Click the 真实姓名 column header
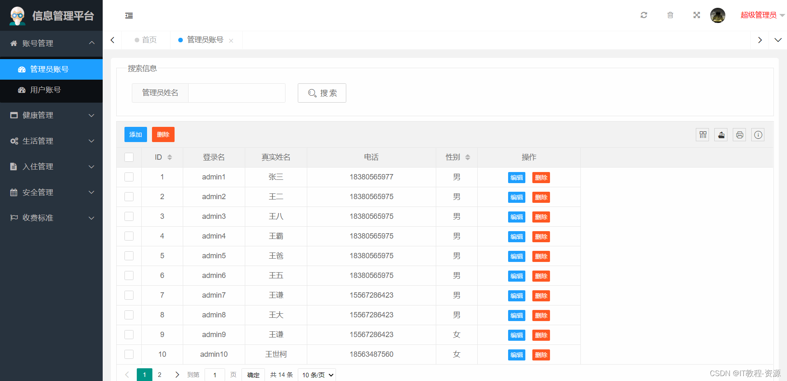Image resolution: width=787 pixels, height=381 pixels. (x=276, y=157)
